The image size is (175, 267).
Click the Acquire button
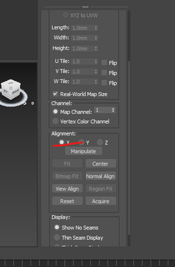tap(101, 201)
